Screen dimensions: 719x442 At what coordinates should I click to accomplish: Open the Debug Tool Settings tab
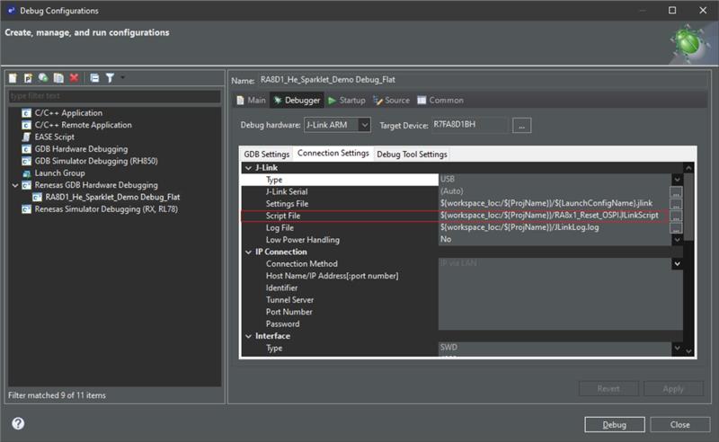412,154
